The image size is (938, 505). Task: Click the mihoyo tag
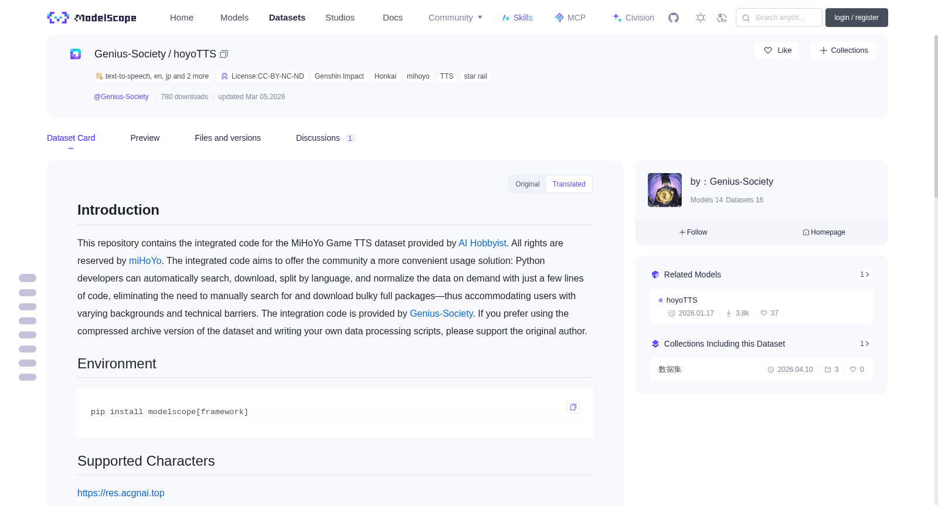point(418,76)
